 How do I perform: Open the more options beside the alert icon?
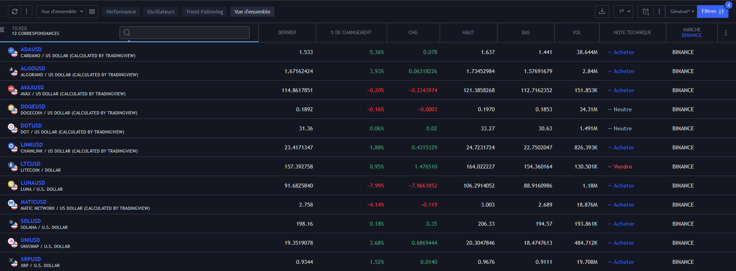[x=659, y=12]
